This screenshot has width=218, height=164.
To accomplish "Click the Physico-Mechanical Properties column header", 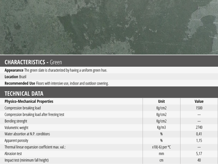I will [x=29, y=101].
